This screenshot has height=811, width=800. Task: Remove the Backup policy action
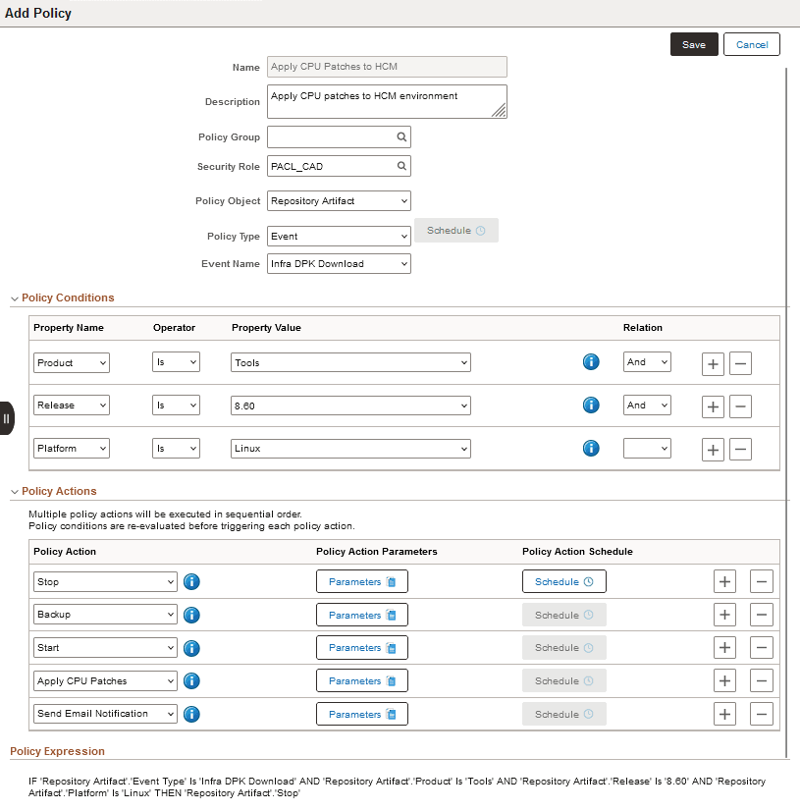pyautogui.click(x=762, y=615)
